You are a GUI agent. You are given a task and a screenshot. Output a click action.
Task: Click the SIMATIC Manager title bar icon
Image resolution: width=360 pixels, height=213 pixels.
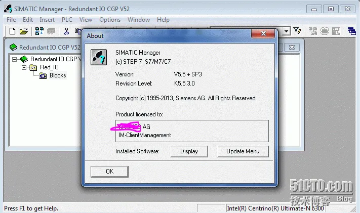(8, 9)
